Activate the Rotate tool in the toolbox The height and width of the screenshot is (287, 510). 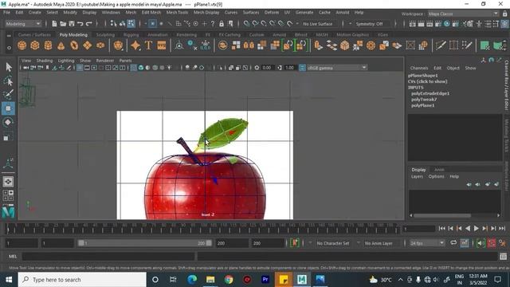click(x=9, y=122)
